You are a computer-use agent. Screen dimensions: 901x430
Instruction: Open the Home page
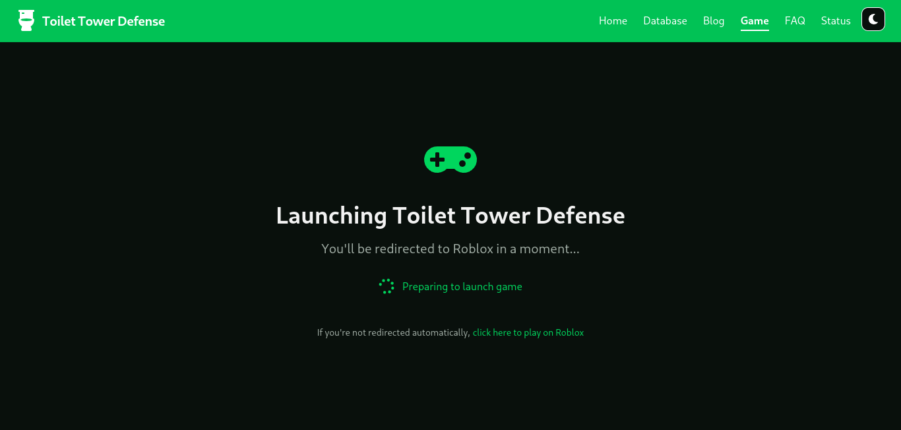tap(613, 21)
